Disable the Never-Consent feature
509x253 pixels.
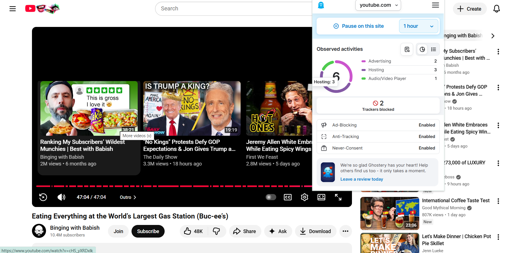(427, 148)
